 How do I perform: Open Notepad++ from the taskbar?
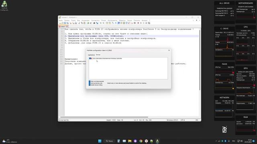(152, 141)
